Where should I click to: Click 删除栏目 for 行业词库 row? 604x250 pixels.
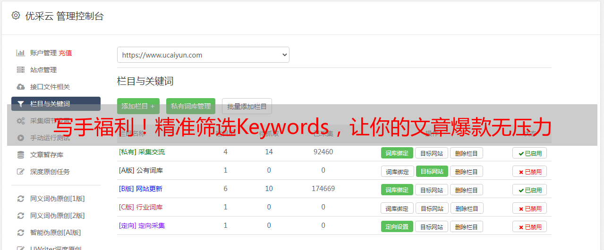(467, 208)
